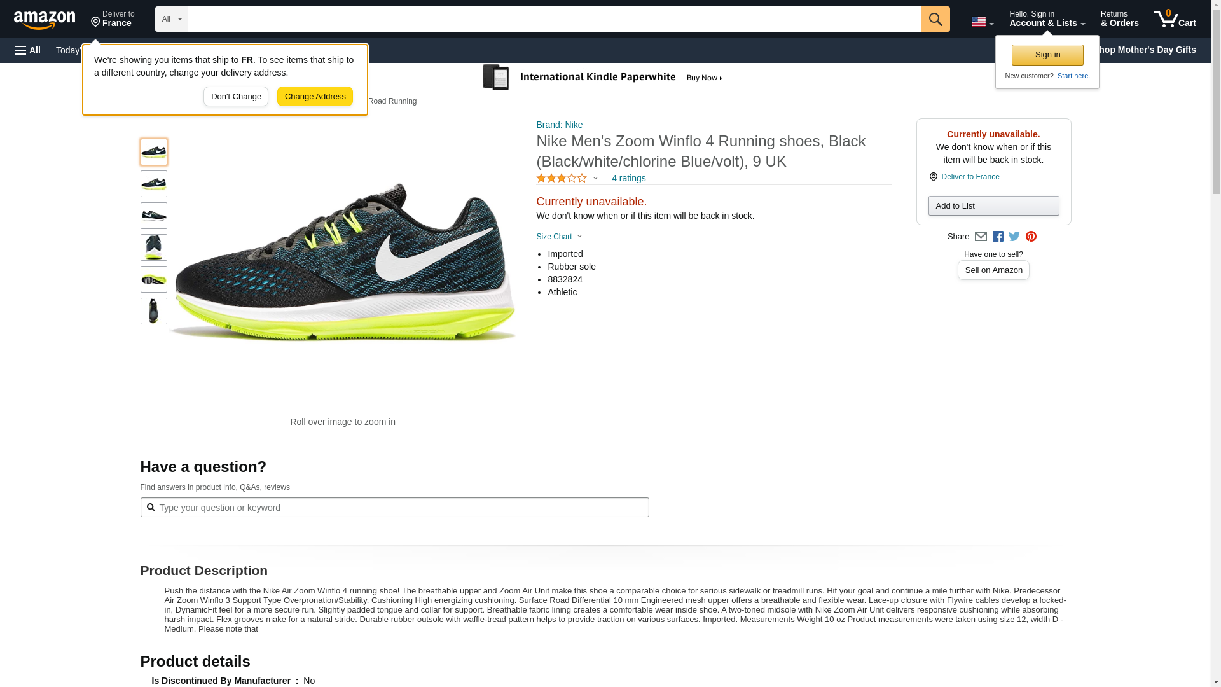This screenshot has height=687, width=1221.
Task: Share product on Twitter icon
Action: pyautogui.click(x=1014, y=237)
